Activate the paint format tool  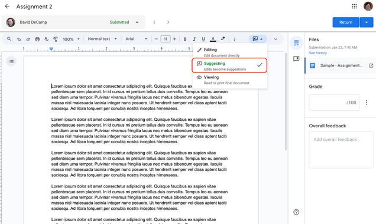point(56,39)
